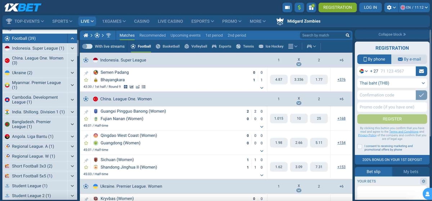Screen dimensions: 432x201
Task: Open the TOP-EVENTS menu
Action: [25, 21]
